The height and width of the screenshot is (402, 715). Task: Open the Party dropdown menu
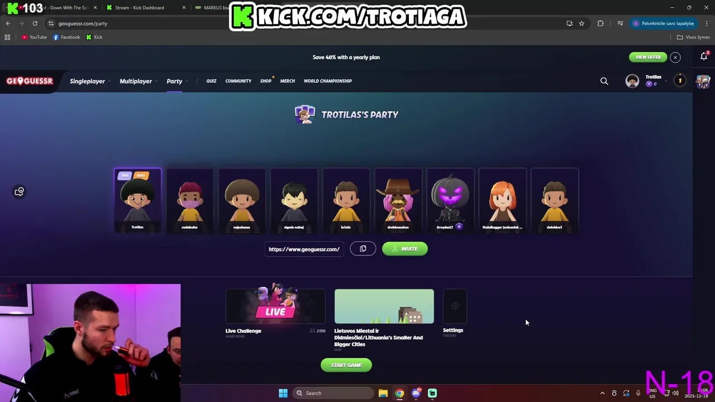[x=177, y=82]
